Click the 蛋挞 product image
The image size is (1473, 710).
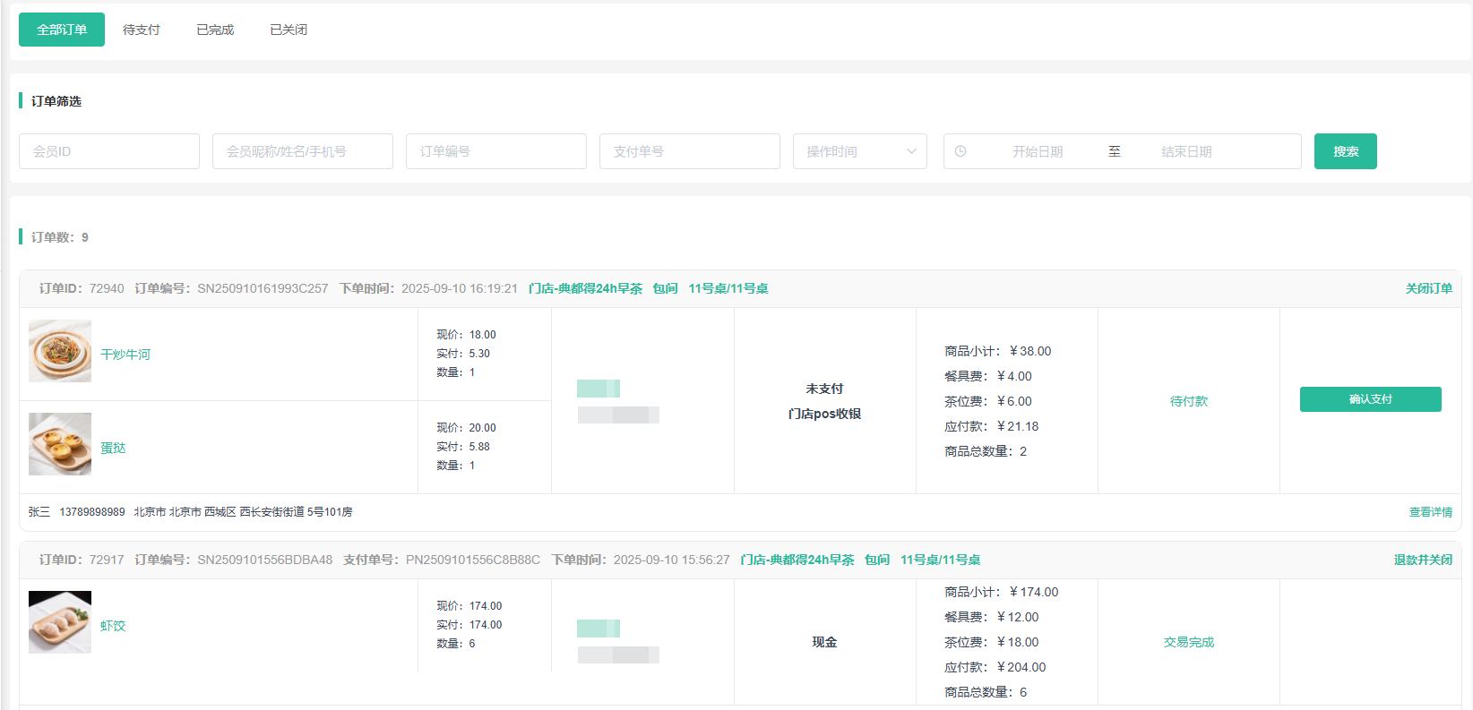(x=60, y=444)
